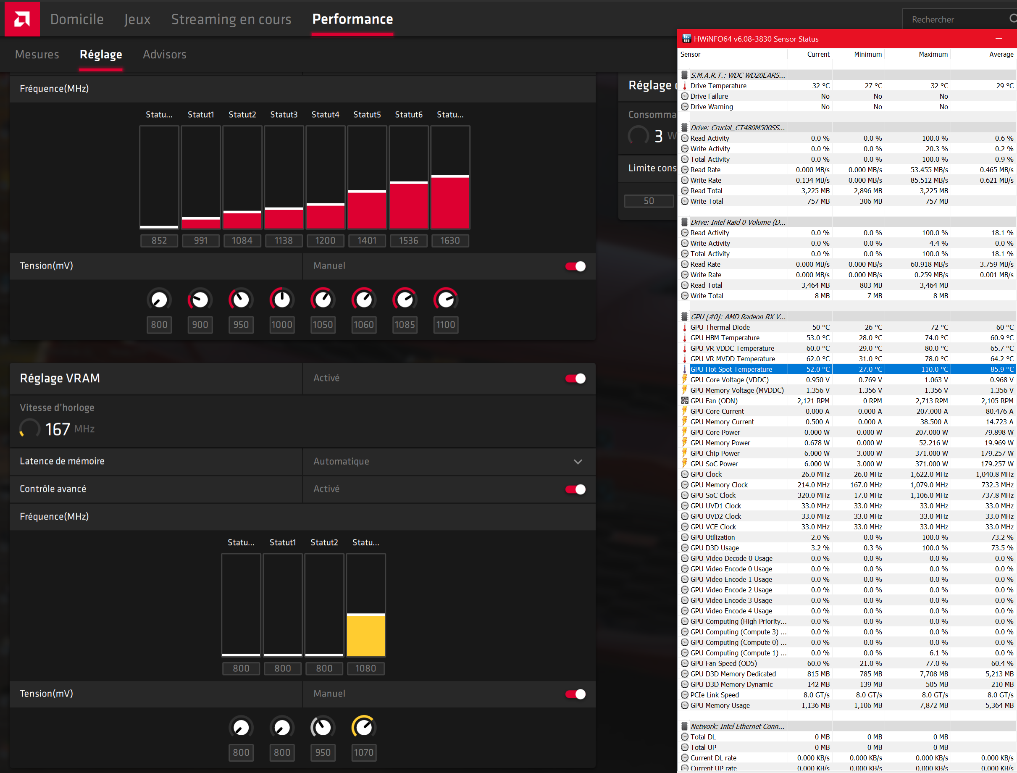Go to the Advisors tab
The height and width of the screenshot is (773, 1017).
164,54
